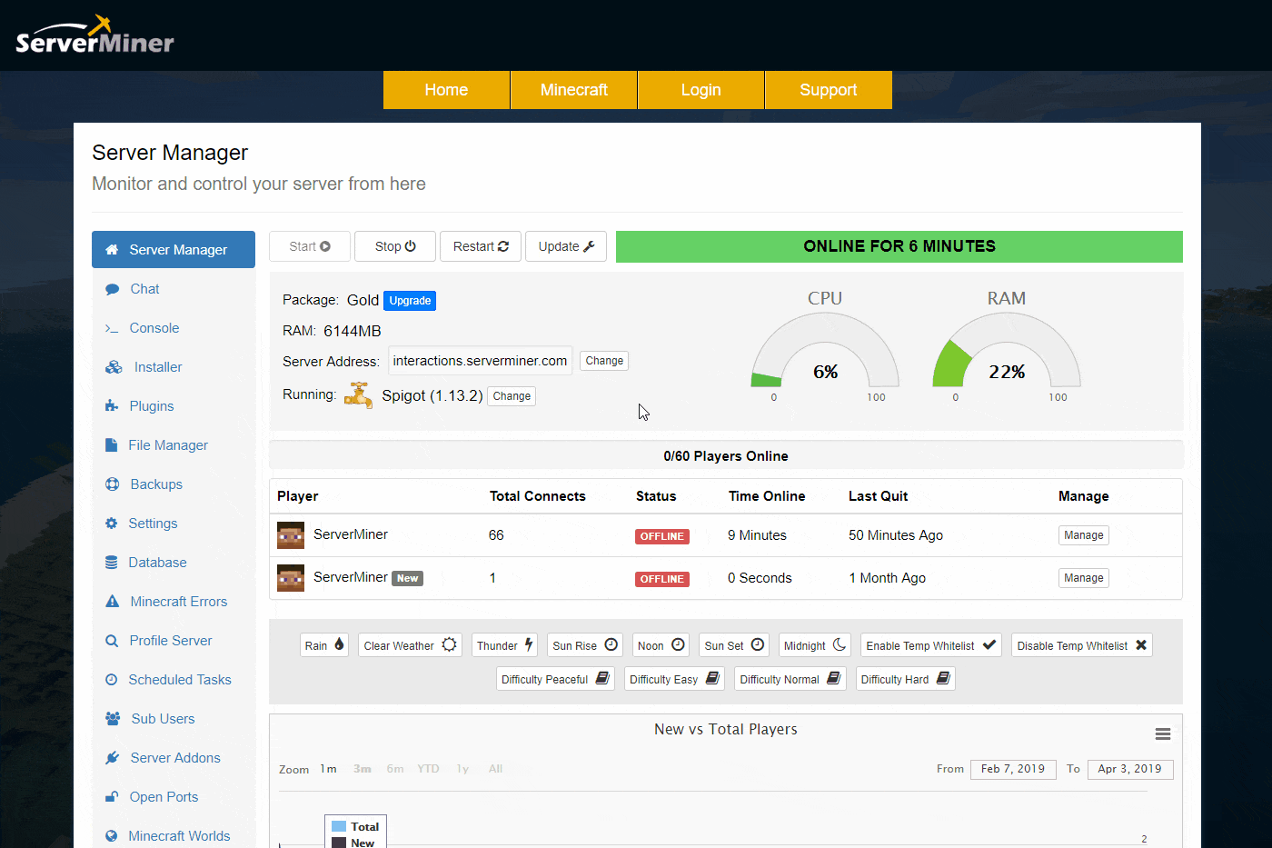Viewport: 1272px width, 848px height.
Task: Open the Home navigation tab
Action: 446,90
